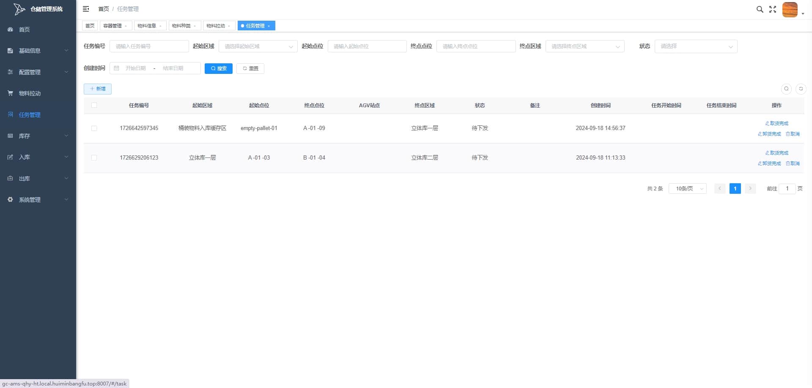The height and width of the screenshot is (388, 812).
Task: Go to next page arrow in pagination
Action: [x=750, y=189]
